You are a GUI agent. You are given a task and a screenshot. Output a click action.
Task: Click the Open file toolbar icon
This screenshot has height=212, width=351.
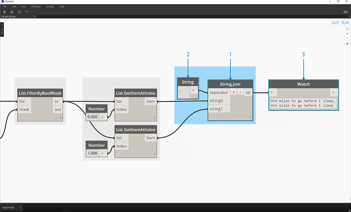(12, 12)
